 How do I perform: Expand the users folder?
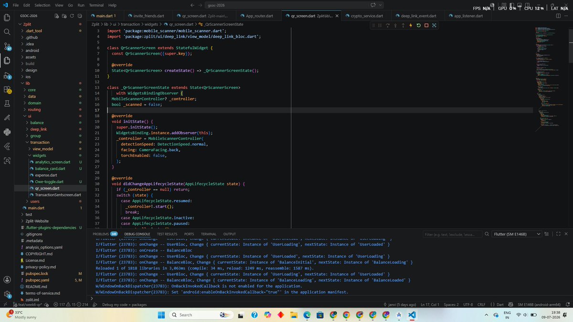tap(35, 201)
